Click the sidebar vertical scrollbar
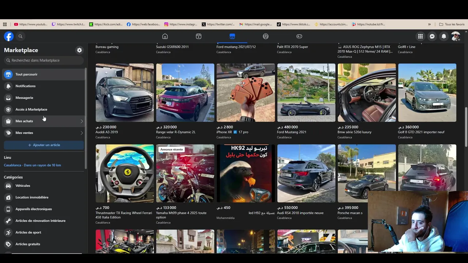This screenshot has height=263, width=468. (x=86, y=118)
